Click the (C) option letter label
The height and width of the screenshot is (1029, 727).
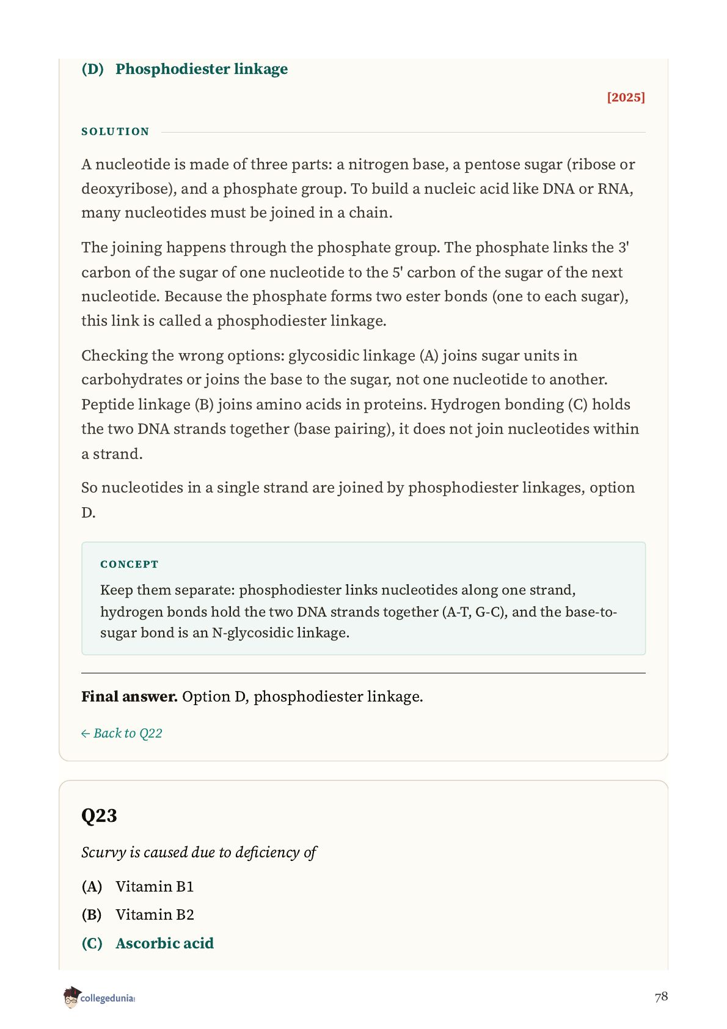[92, 943]
